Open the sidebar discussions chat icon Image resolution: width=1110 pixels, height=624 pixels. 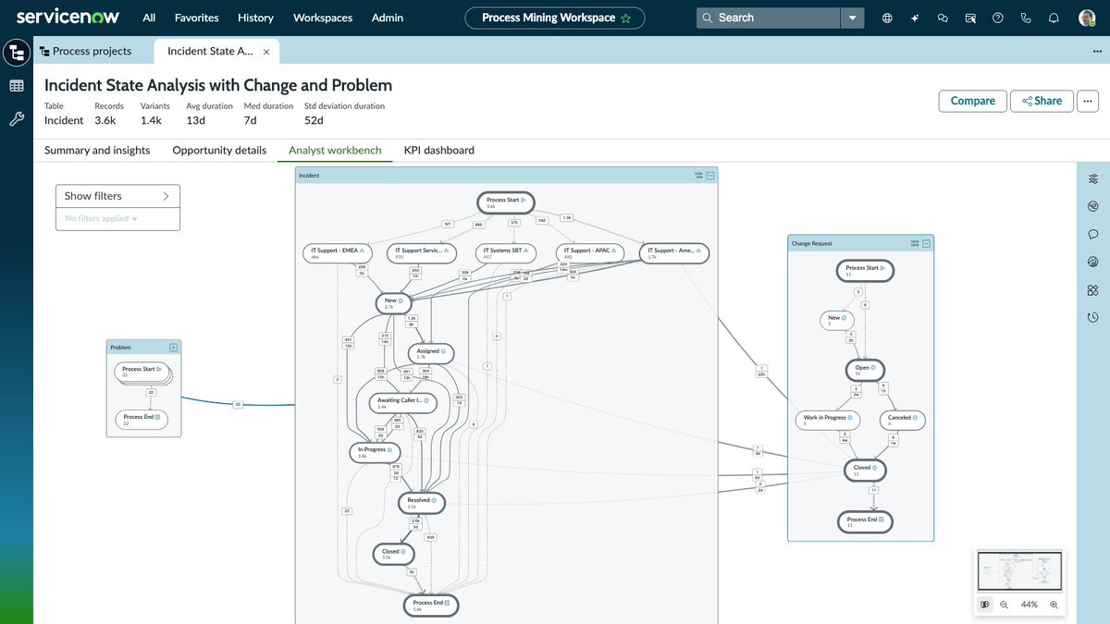click(943, 18)
